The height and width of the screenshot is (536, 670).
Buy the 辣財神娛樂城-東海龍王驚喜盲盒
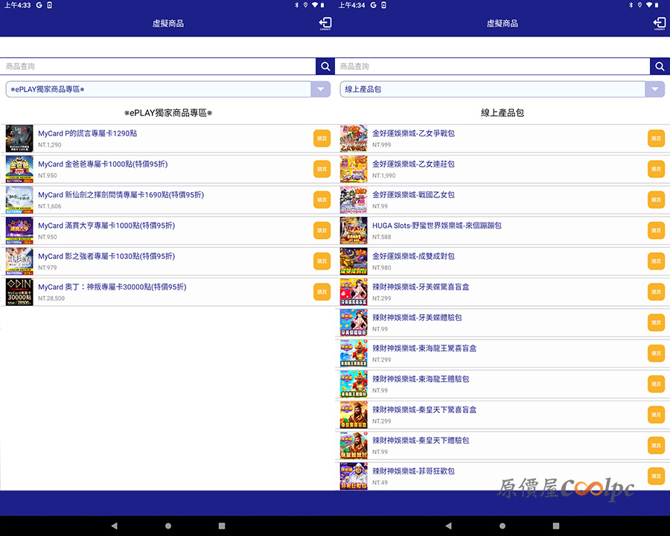click(656, 354)
